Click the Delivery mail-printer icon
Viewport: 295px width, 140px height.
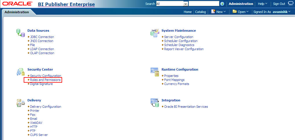click(21, 103)
